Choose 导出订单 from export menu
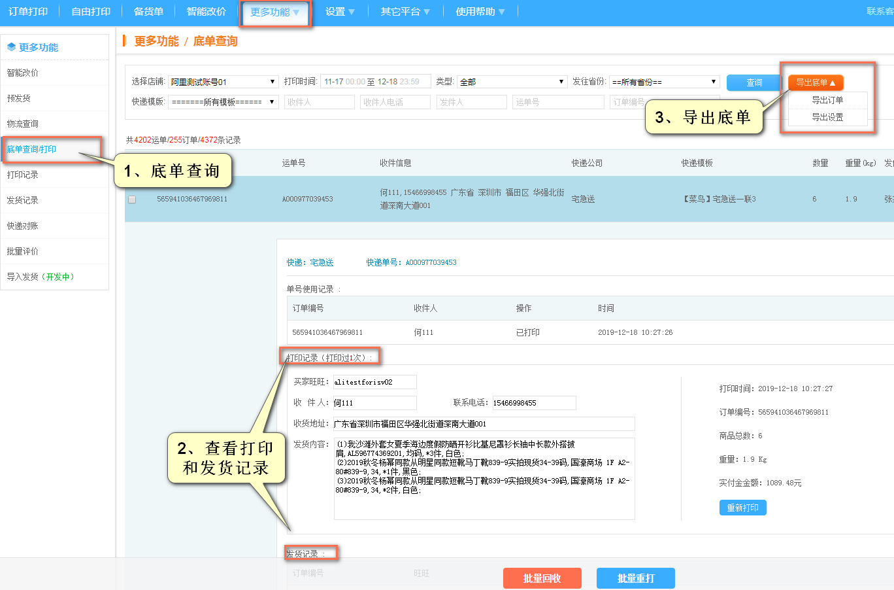 click(827, 100)
